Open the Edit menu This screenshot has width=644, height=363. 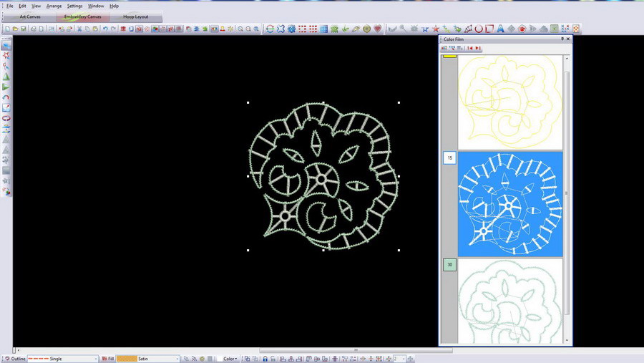point(22,6)
